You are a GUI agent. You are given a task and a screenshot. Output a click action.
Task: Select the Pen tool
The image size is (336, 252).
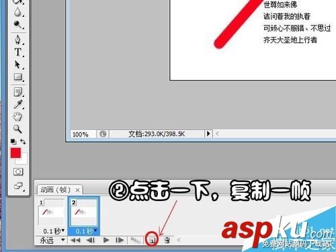[x=17, y=40]
